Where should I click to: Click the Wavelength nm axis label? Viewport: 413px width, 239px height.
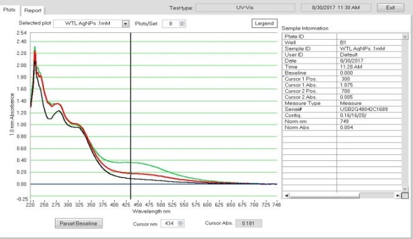tap(151, 212)
